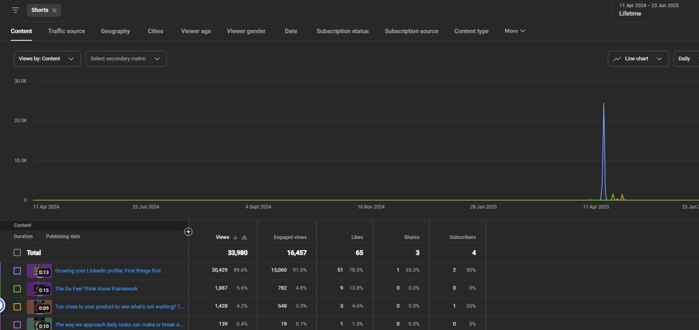Click the Views sort descending arrow
Screen dimensions: 699x330
click(x=235, y=238)
